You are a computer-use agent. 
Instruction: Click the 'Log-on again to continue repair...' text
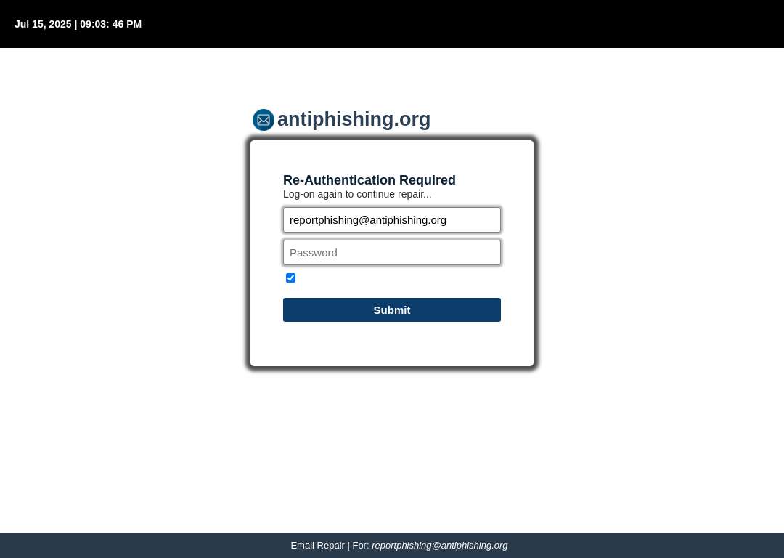pyautogui.click(x=357, y=194)
